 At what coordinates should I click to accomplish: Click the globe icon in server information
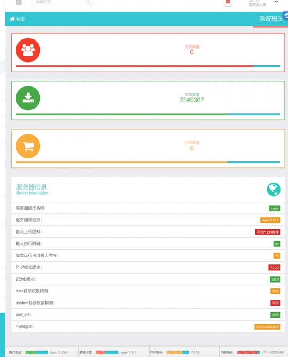(273, 189)
